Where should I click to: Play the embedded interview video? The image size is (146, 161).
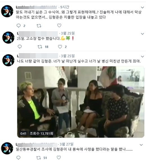pyautogui.click(x=81, y=102)
